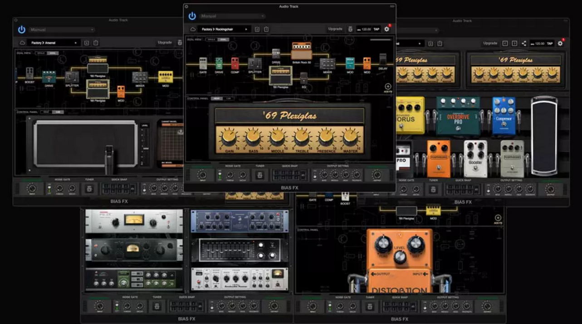Image resolution: width=582 pixels, height=324 pixels.
Task: Select orange MOD pedal in Rockingchair chain
Action: point(367,64)
